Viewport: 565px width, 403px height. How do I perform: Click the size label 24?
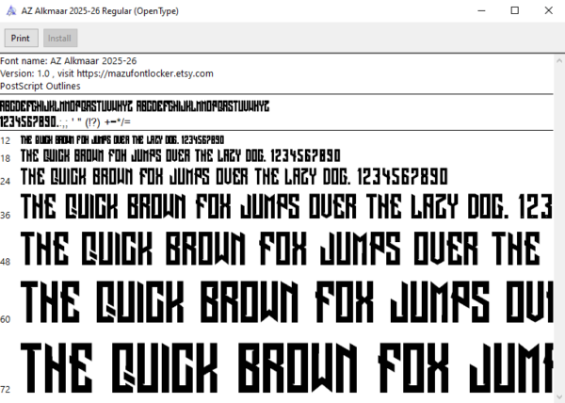(x=6, y=181)
